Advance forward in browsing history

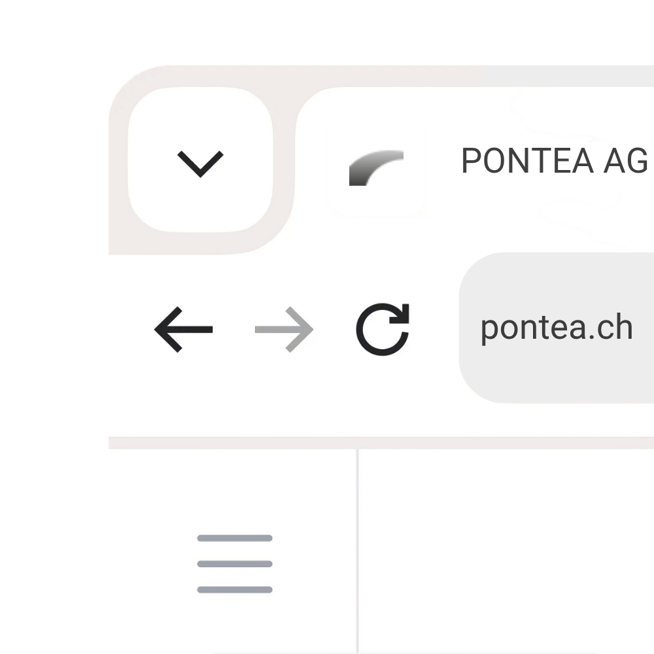click(x=283, y=330)
